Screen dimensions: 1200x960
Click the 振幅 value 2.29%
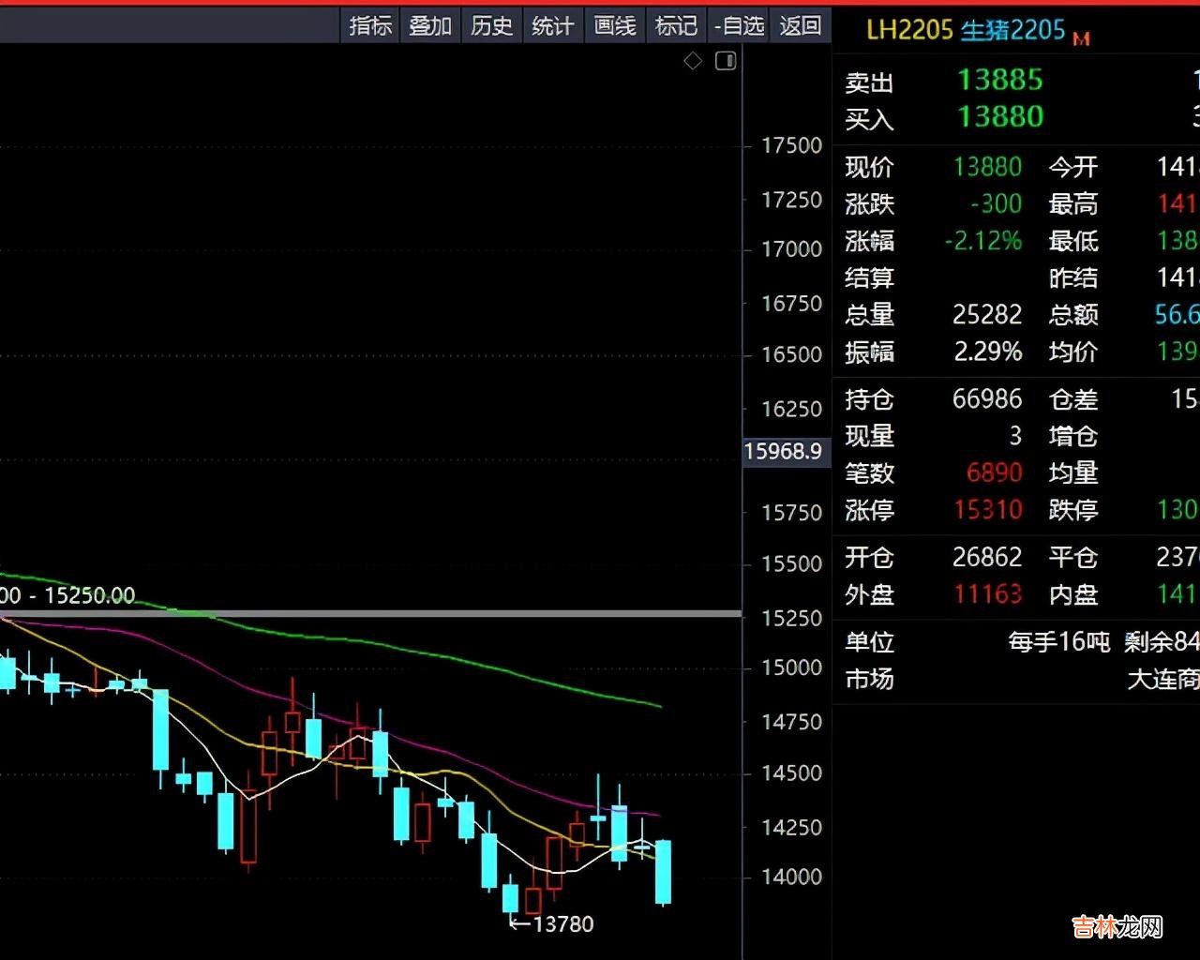click(x=988, y=352)
